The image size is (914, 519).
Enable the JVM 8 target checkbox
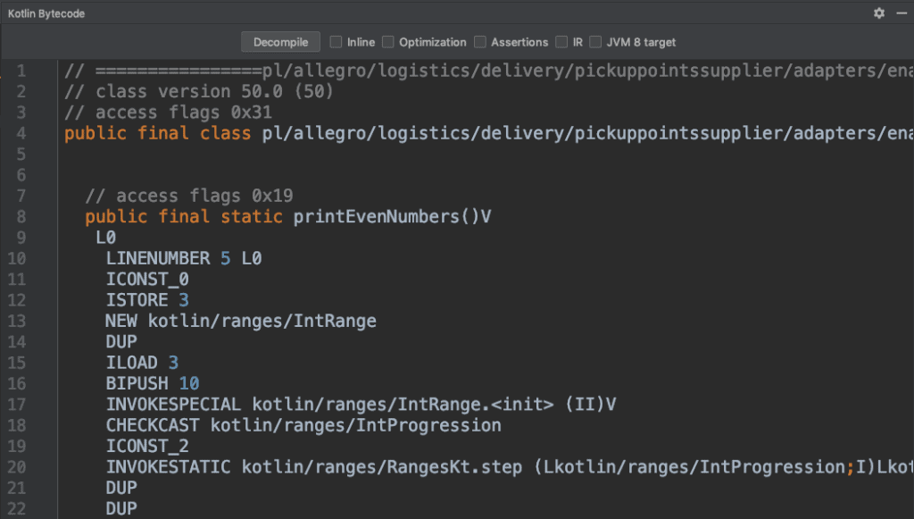(594, 41)
